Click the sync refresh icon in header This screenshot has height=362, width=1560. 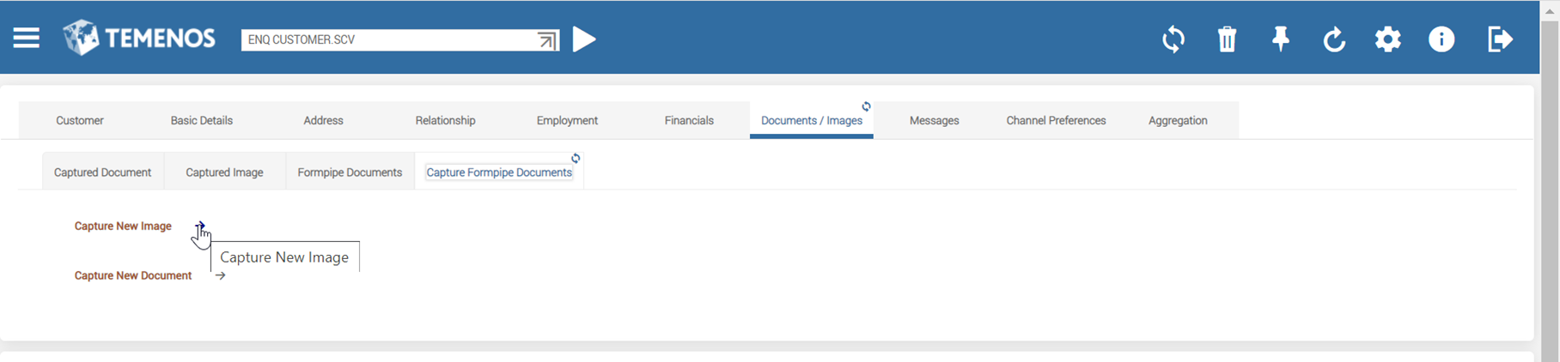(x=1173, y=39)
